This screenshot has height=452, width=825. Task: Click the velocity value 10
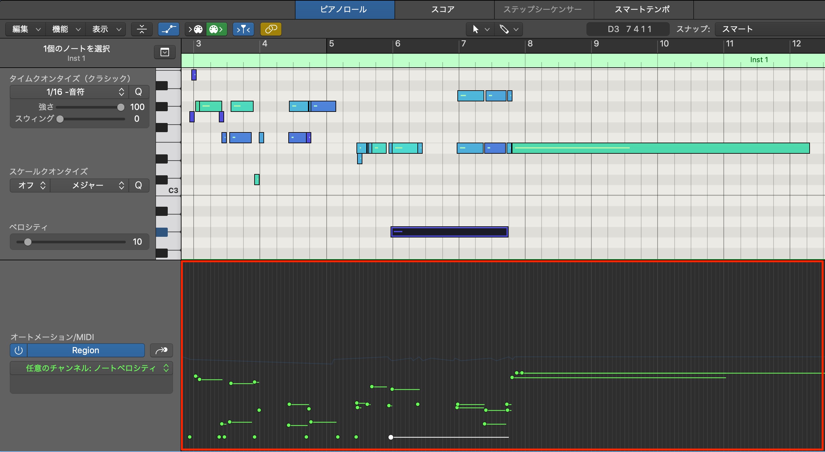(x=137, y=242)
